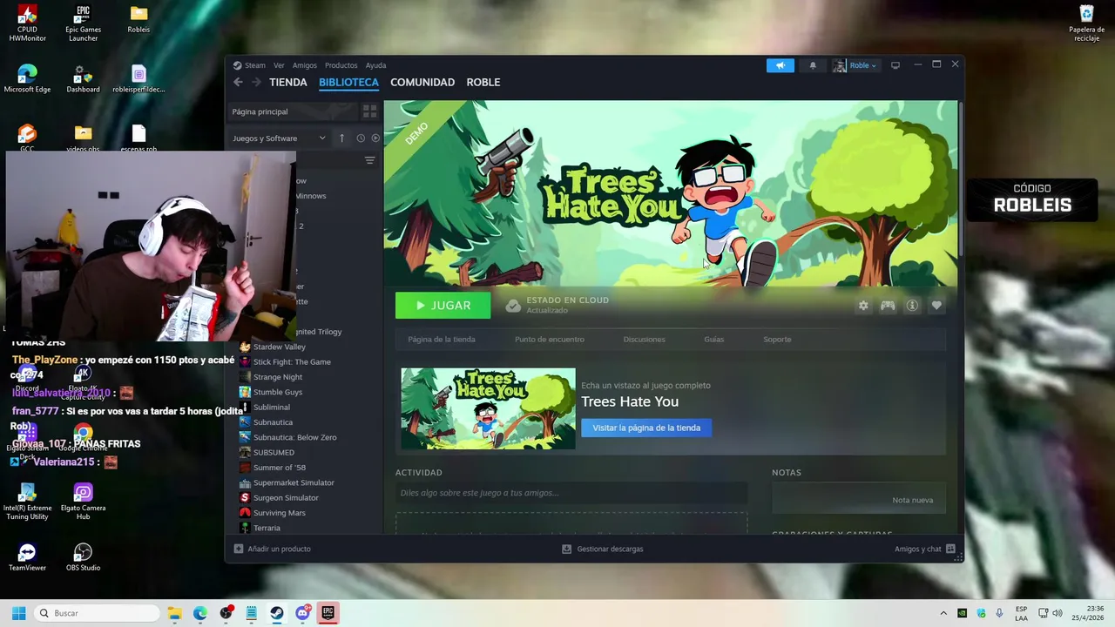1115x627 pixels.
Task: Open the Guías tab
Action: pyautogui.click(x=713, y=340)
